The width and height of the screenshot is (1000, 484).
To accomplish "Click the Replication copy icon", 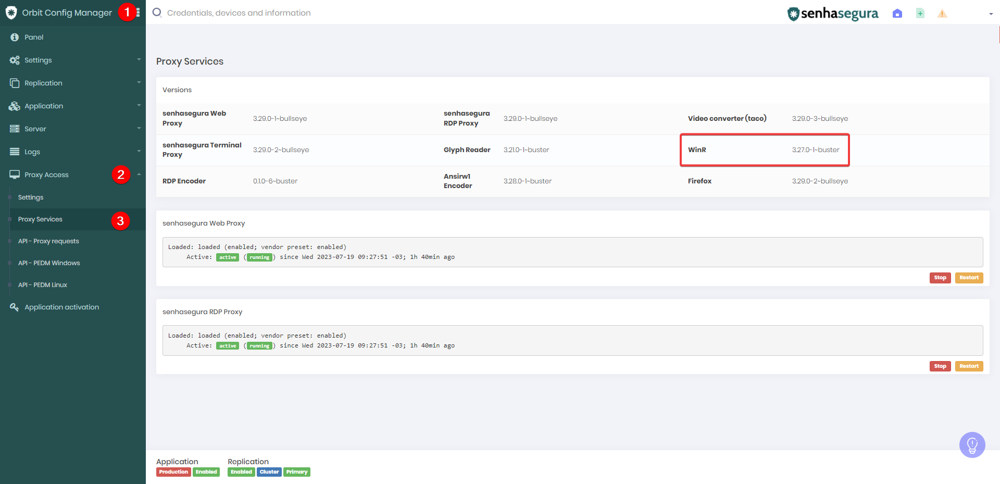I will pyautogui.click(x=15, y=83).
